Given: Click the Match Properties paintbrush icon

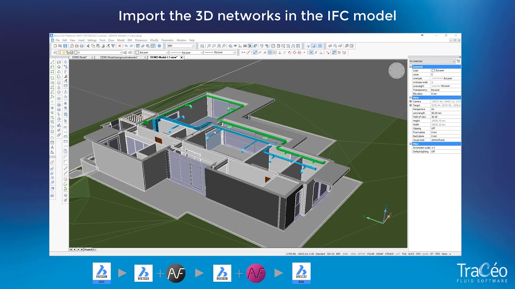Looking at the screenshot, I should tap(103, 46).
